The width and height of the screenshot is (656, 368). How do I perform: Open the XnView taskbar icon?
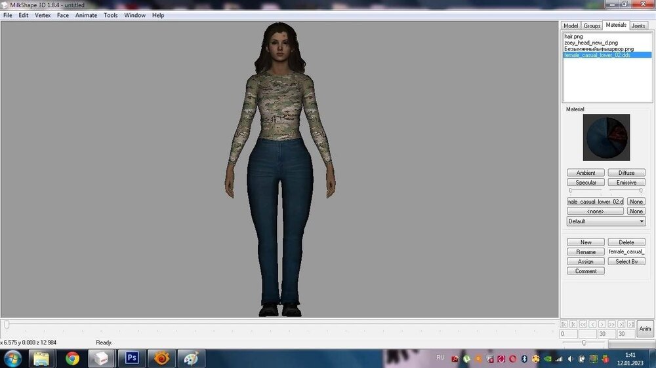click(161, 358)
